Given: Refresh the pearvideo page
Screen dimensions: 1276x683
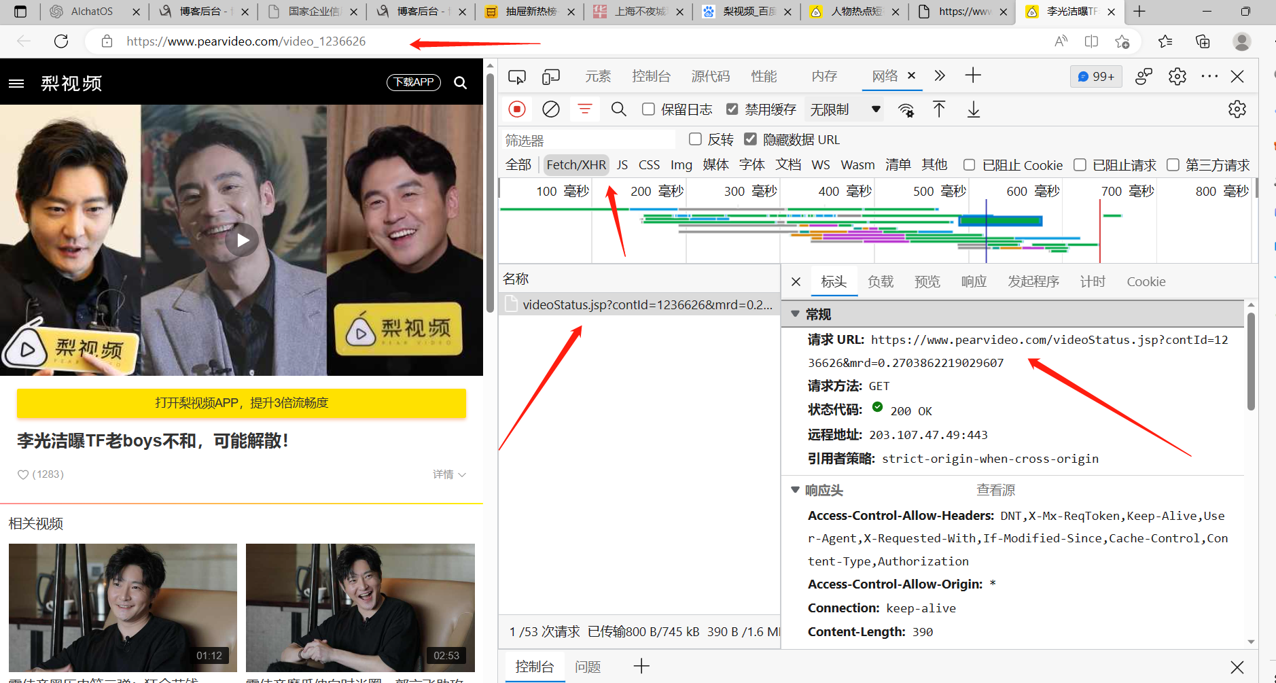Looking at the screenshot, I should click(61, 41).
